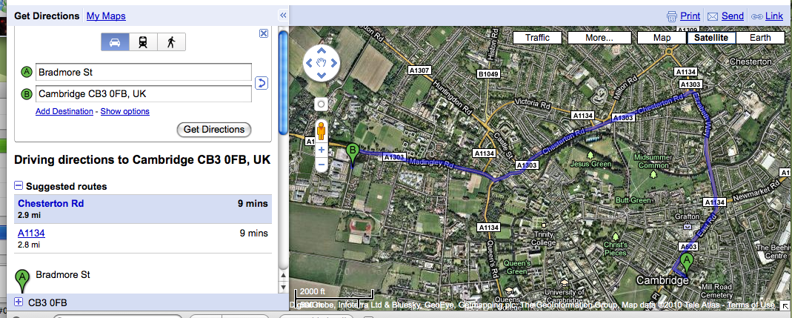Screen dimensions: 792x318
Task: Swap start and end locations
Action: click(x=261, y=82)
